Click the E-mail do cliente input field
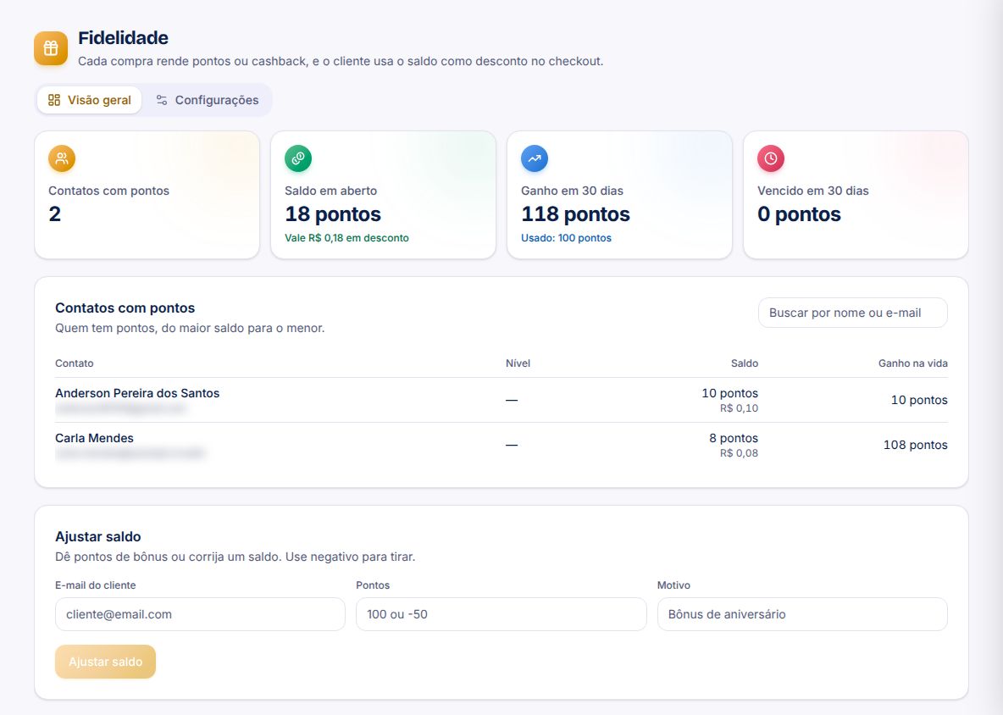Screen dimensions: 1003x715 click(x=200, y=614)
